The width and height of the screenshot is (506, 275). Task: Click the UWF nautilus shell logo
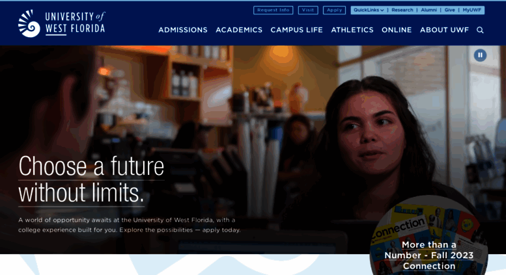coord(29,23)
